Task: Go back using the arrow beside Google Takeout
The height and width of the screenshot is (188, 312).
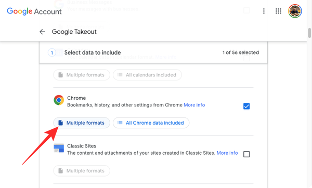Action: (42, 32)
